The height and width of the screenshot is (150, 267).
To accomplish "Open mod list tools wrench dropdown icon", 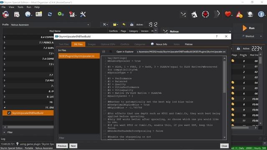I will pos(105,25).
